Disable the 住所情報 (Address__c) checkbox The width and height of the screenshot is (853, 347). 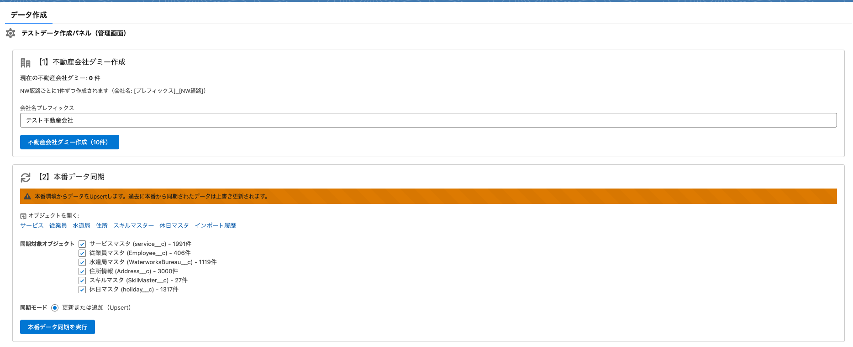(82, 271)
